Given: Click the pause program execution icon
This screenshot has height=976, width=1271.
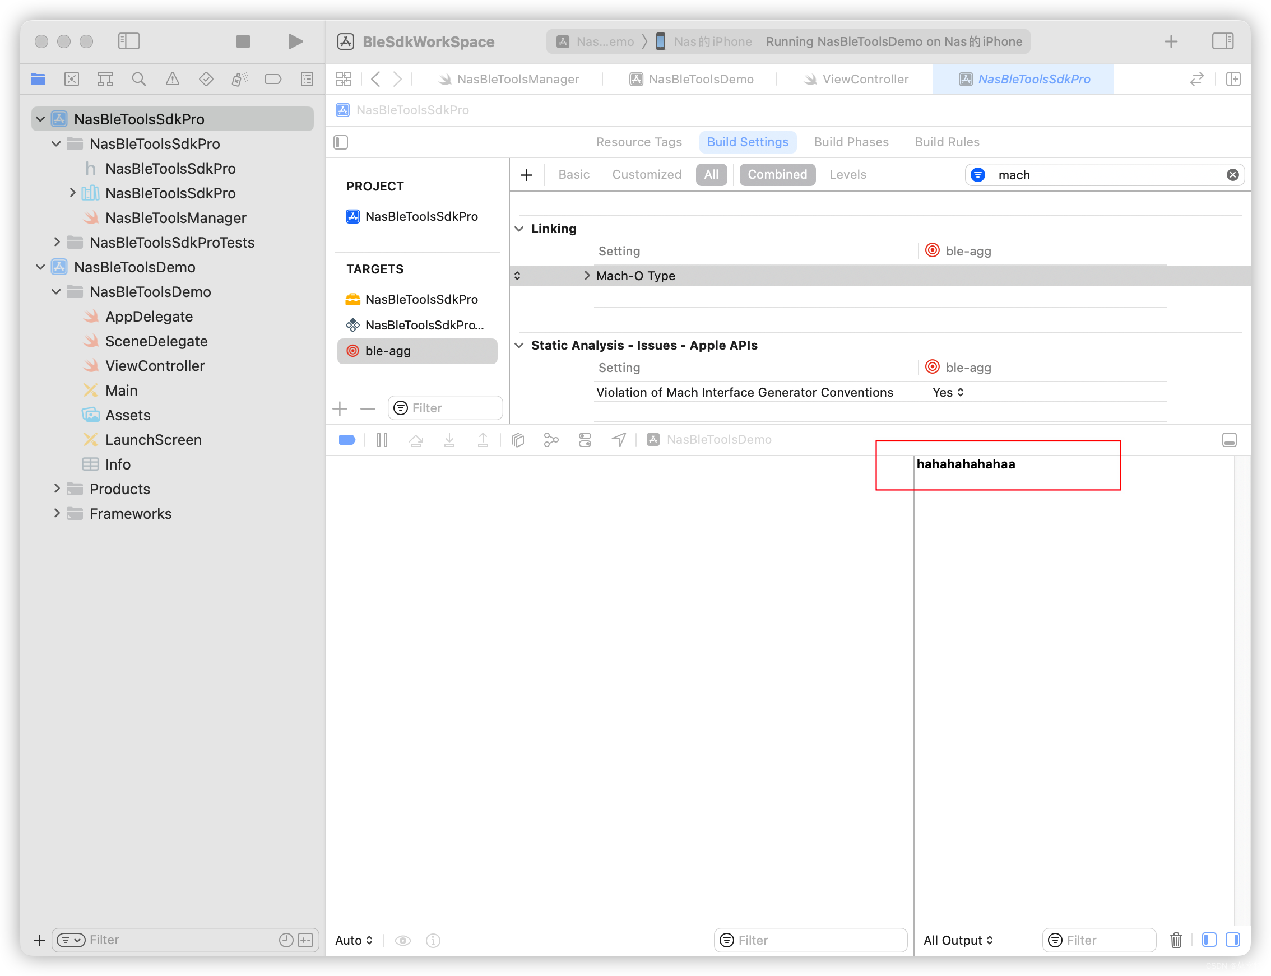Looking at the screenshot, I should (x=382, y=440).
